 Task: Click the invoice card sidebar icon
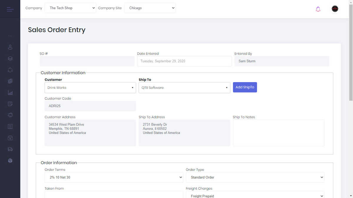click(x=10, y=104)
